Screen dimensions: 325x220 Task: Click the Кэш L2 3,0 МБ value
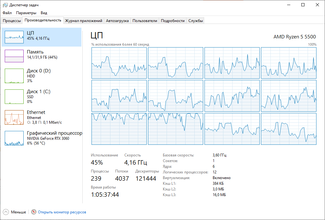tap(218, 189)
